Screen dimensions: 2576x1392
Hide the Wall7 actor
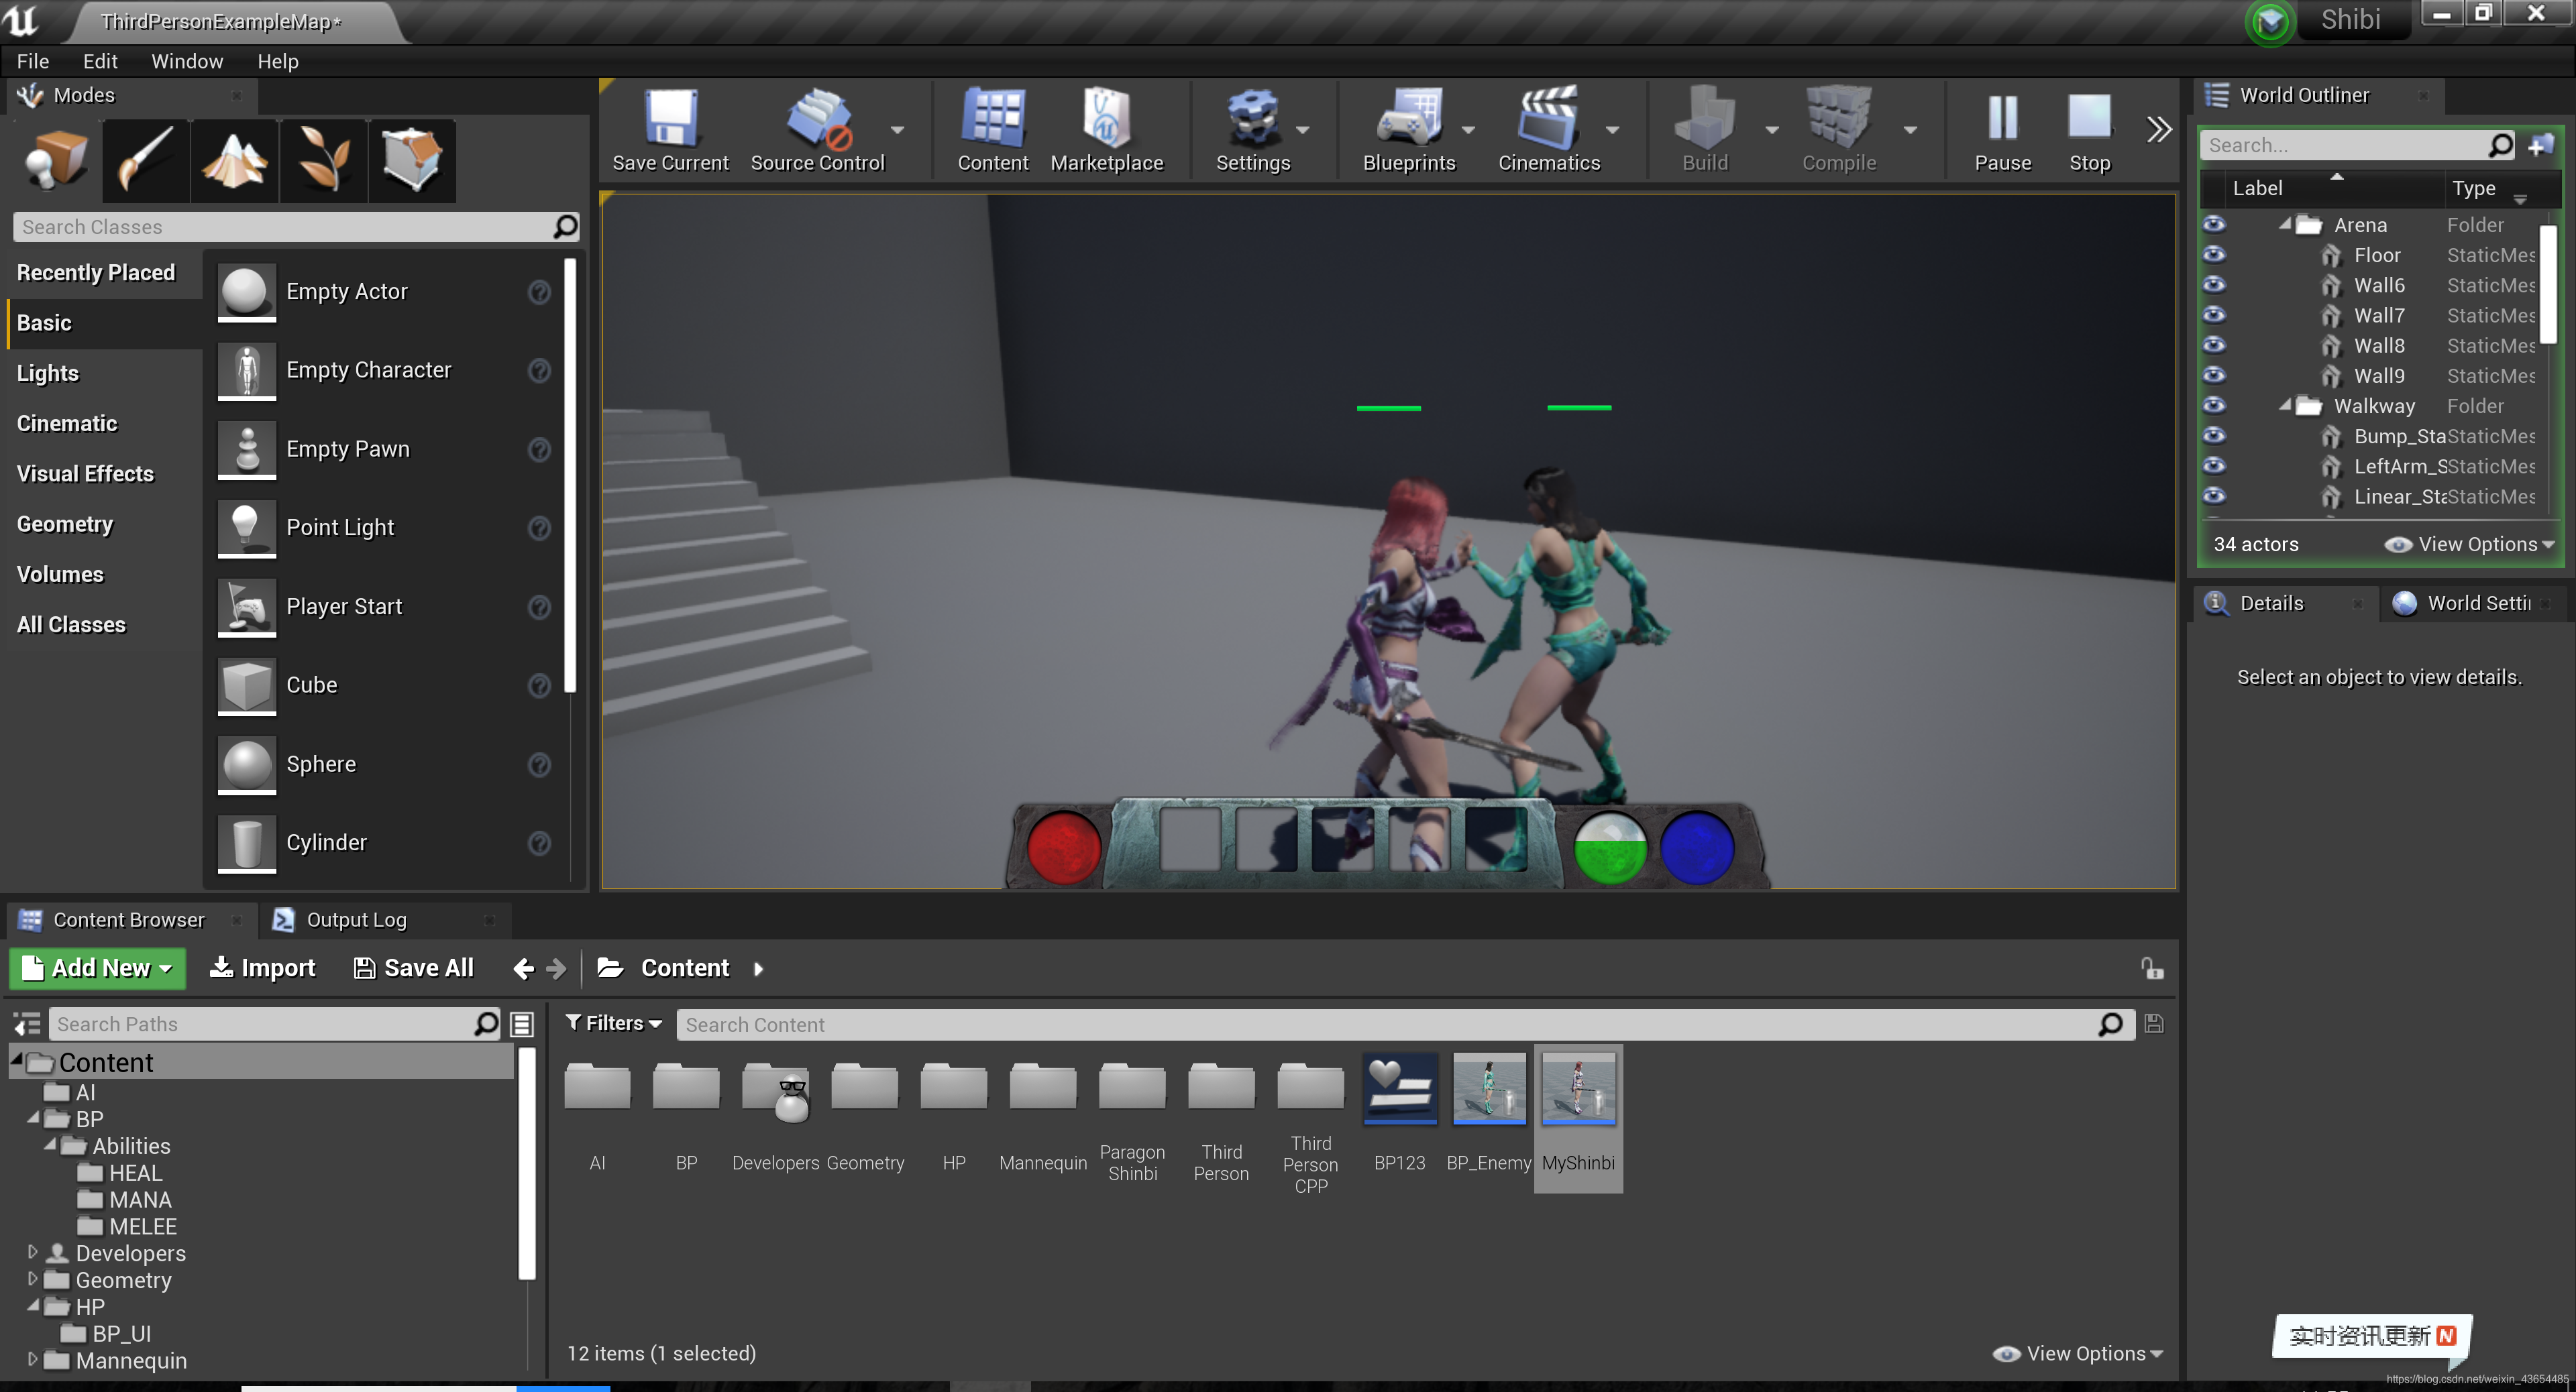tap(2214, 314)
